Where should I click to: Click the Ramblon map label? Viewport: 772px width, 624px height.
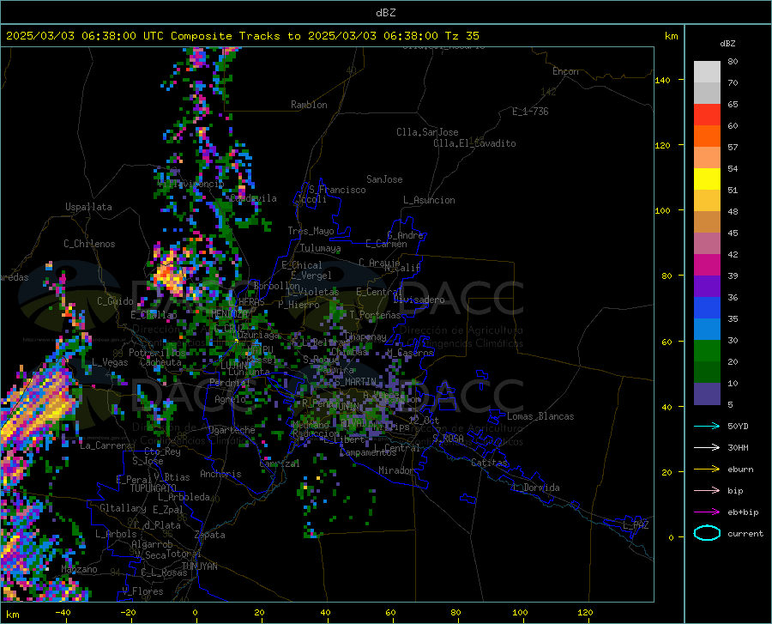309,105
